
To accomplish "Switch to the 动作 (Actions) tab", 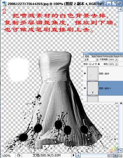I will coord(117,56).
